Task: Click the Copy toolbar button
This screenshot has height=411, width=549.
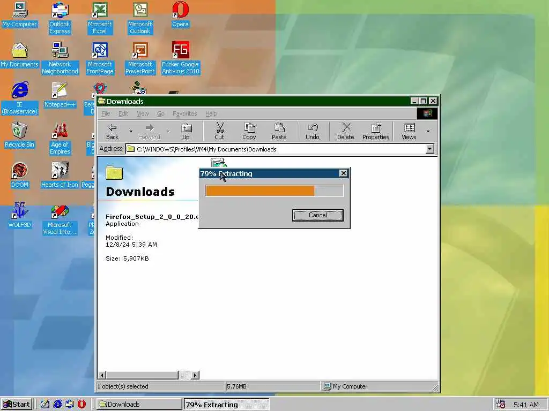Action: 249,132
